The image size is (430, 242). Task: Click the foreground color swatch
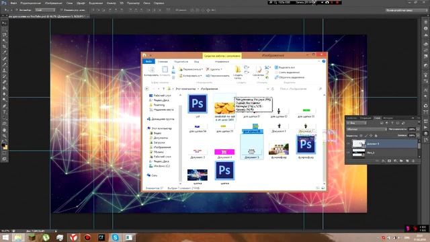[3, 145]
